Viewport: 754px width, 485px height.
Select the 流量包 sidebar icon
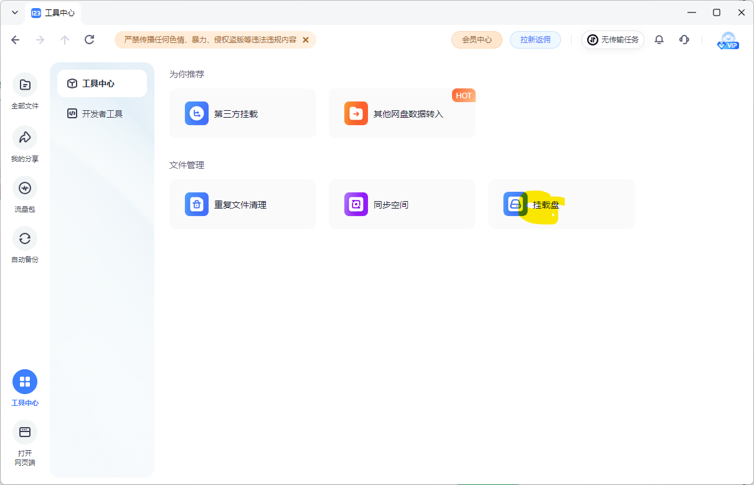tap(25, 188)
